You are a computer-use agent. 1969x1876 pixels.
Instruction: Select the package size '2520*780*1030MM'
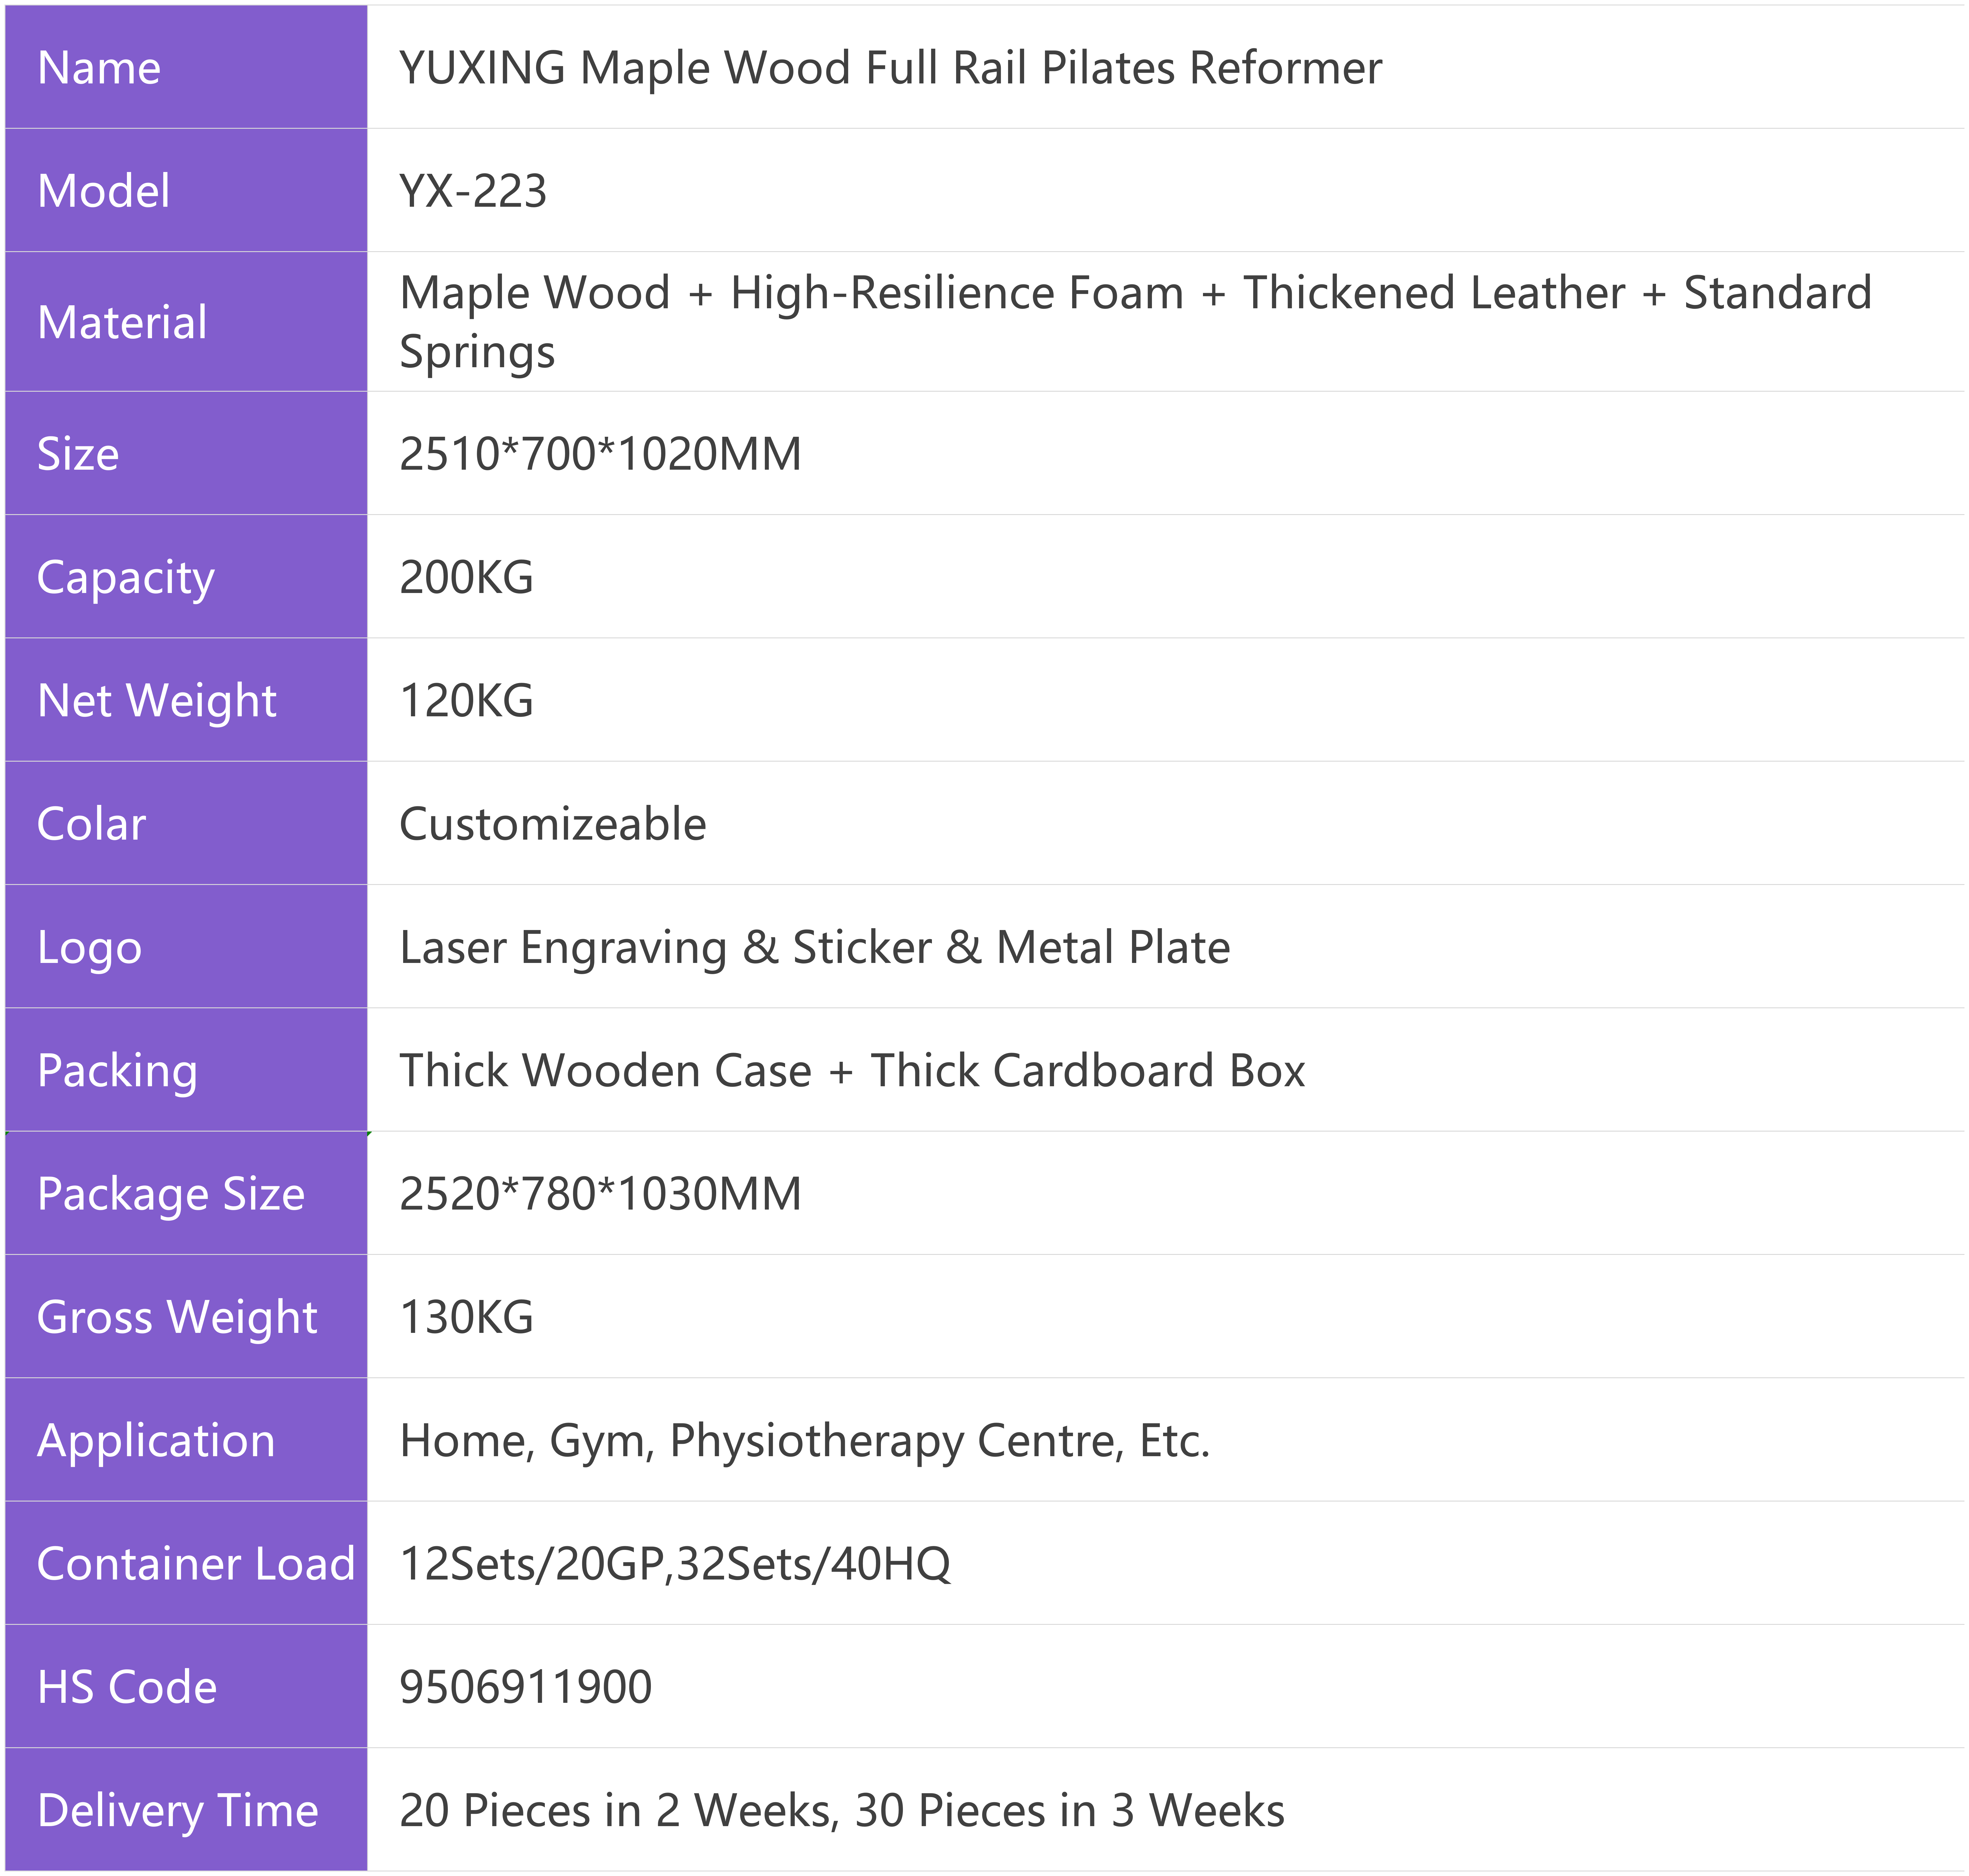point(600,1194)
